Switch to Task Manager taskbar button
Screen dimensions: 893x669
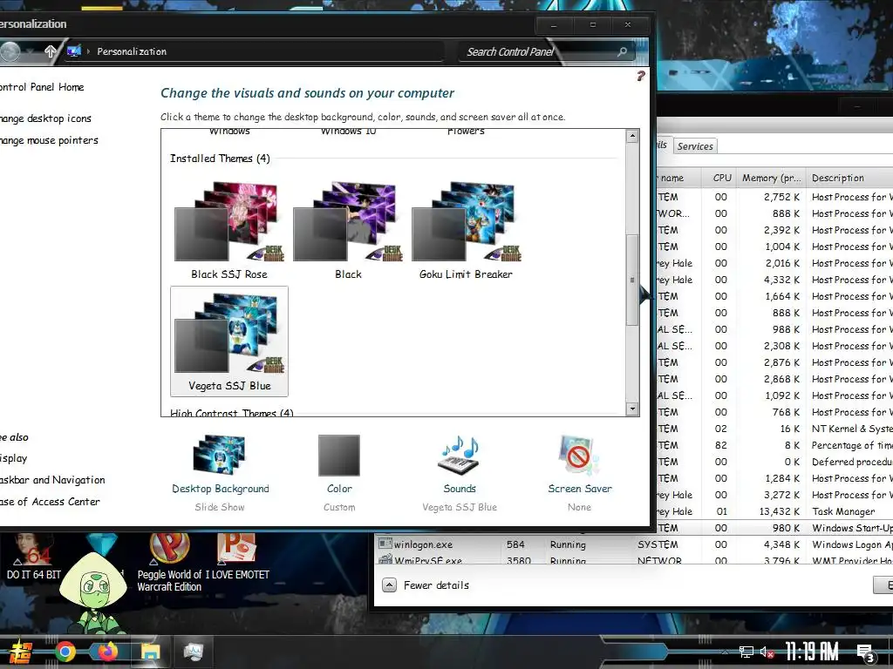pos(193,652)
